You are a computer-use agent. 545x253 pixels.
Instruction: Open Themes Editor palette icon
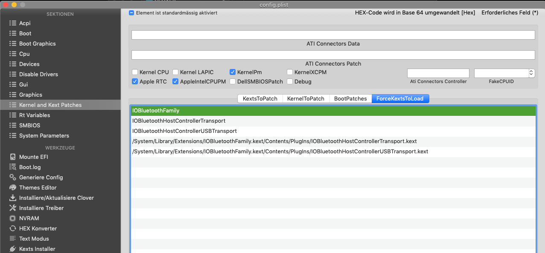coord(13,187)
